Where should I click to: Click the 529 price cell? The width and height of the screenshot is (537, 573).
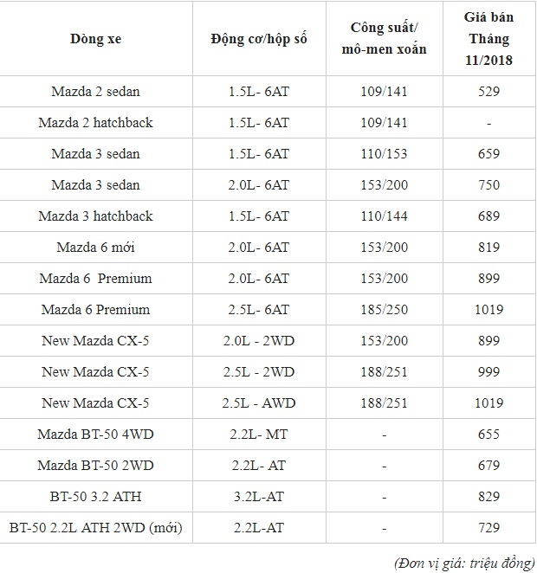[x=488, y=91]
